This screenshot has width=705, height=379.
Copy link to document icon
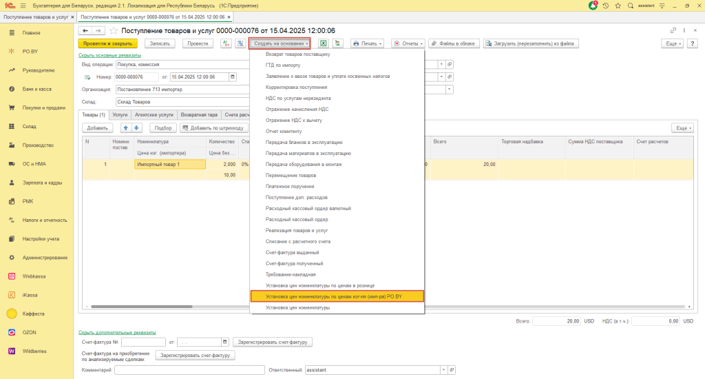(x=673, y=30)
